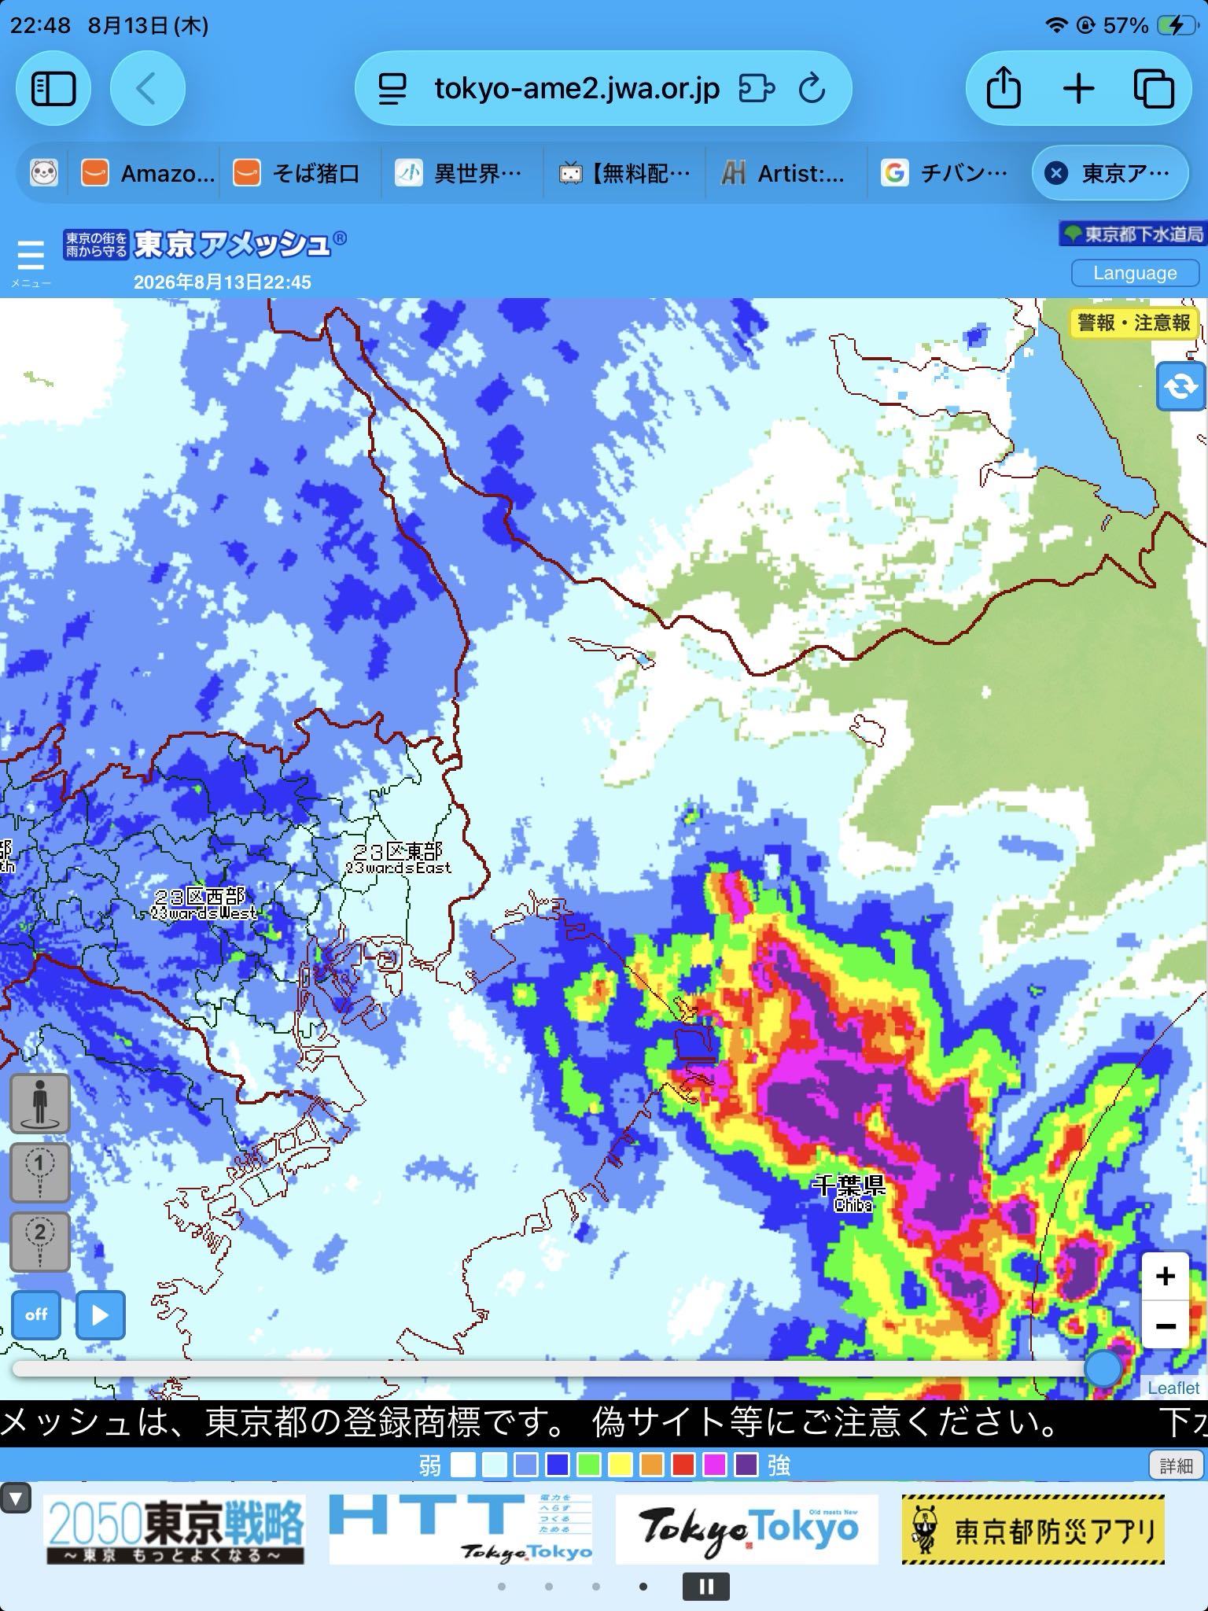Open the Safari sidebar panel
The height and width of the screenshot is (1611, 1208).
(53, 88)
